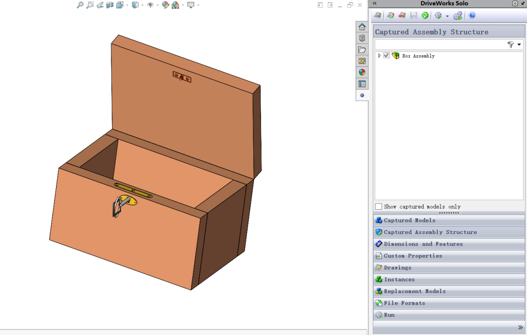Click the close project icon with red arrow
The height and width of the screenshot is (335, 527).
pyautogui.click(x=402, y=16)
